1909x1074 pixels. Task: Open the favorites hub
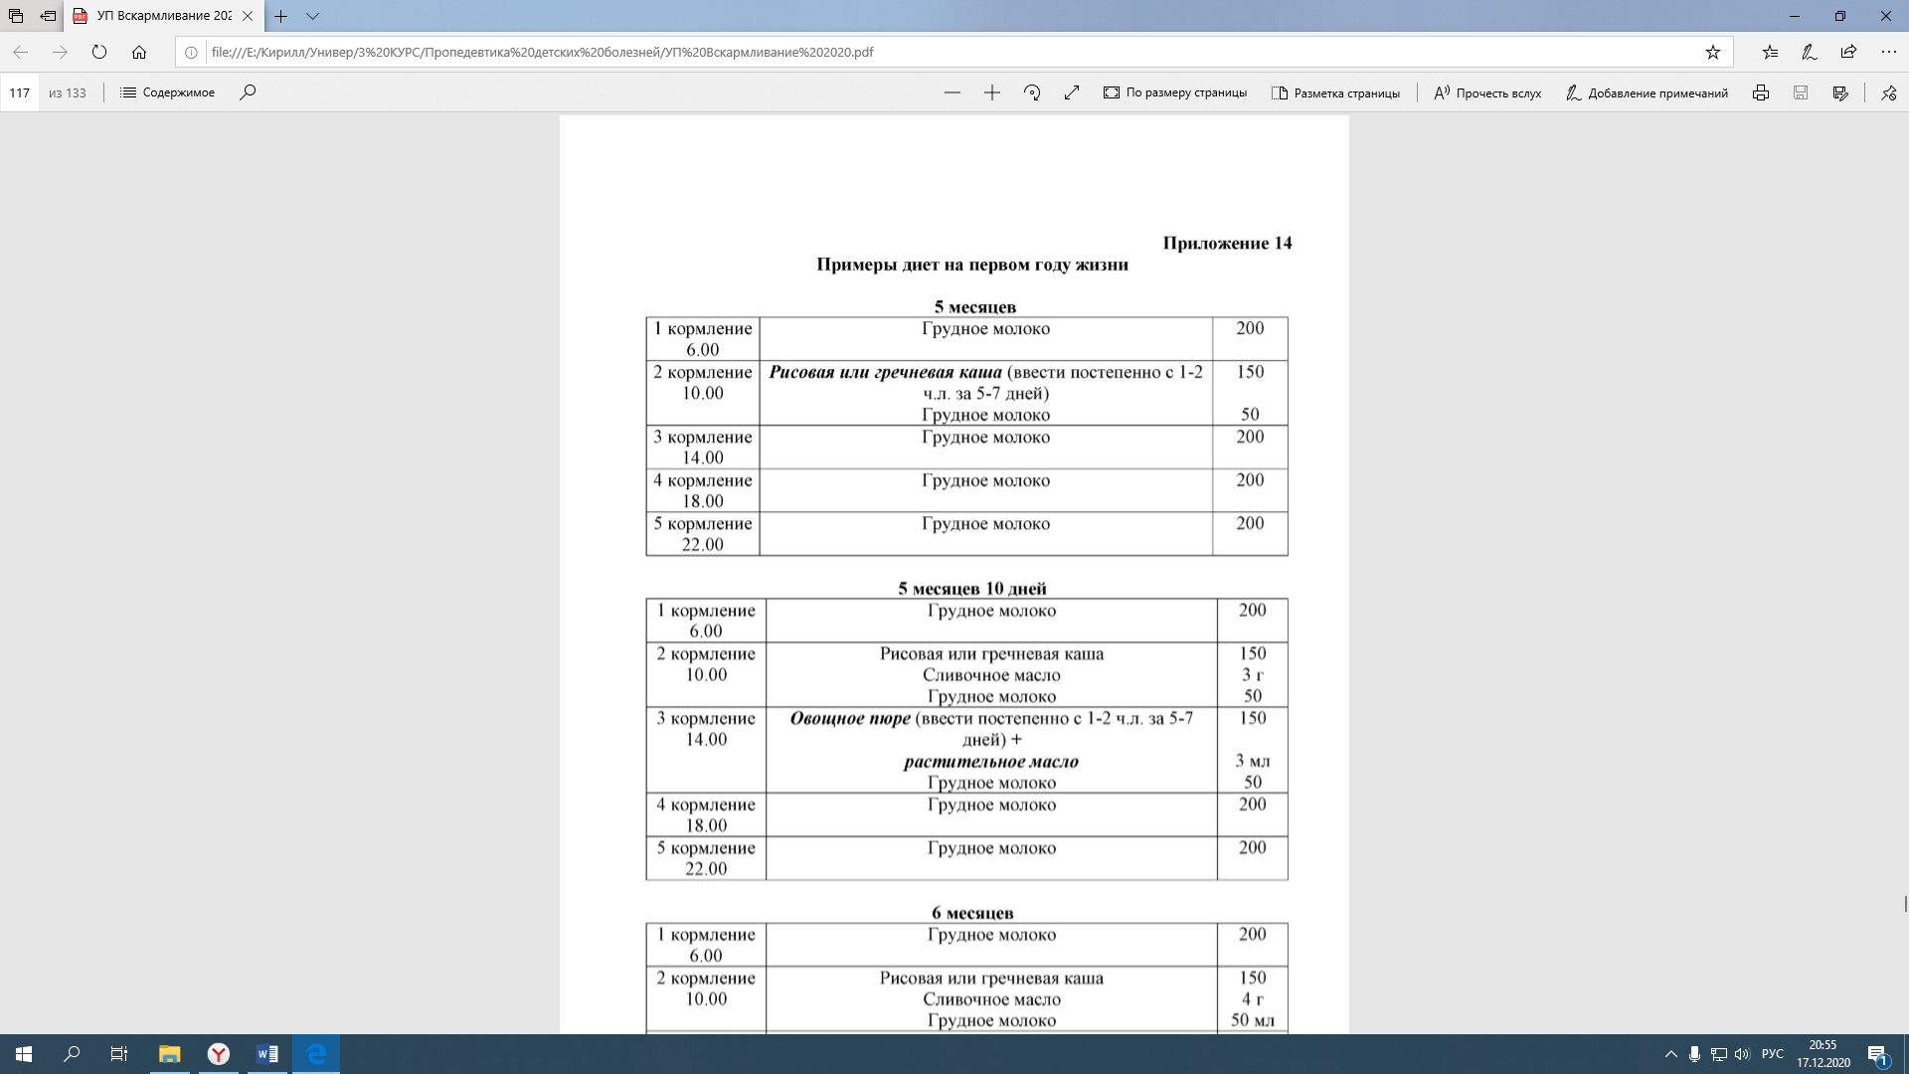pos(1770,52)
